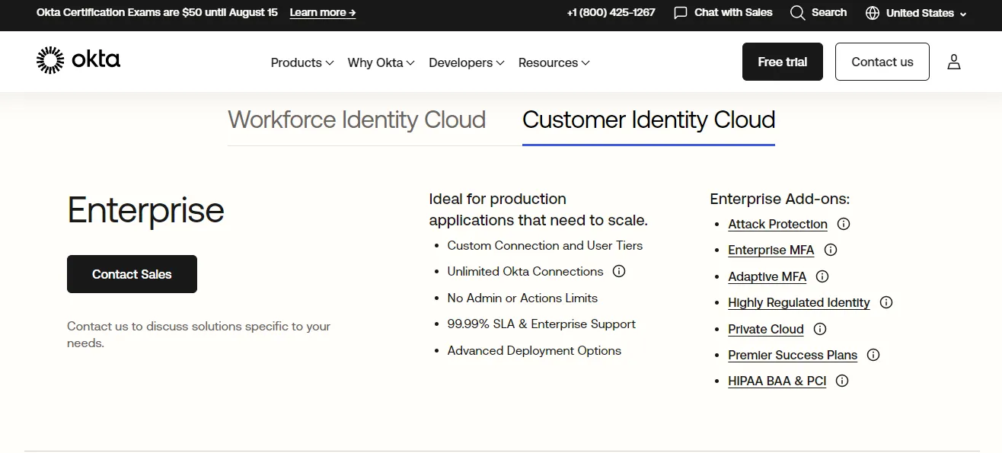
Task: Show info icon beside Highly Regulated Identity
Action: tap(886, 302)
